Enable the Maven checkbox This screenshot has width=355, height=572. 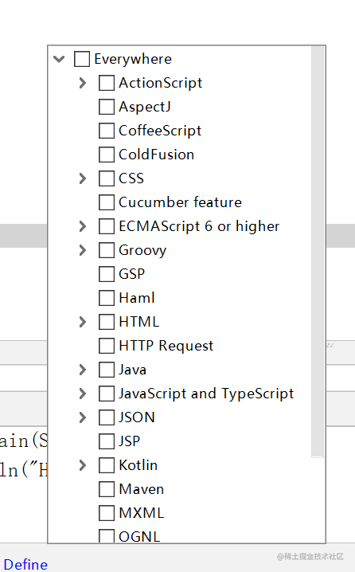107,489
